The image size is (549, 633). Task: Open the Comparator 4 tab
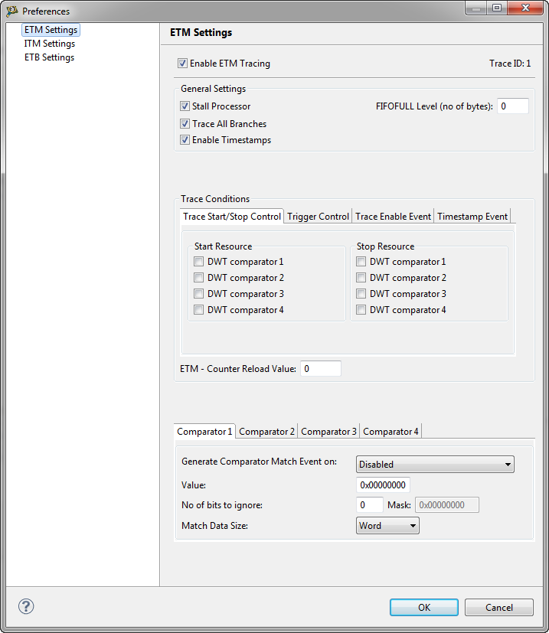pyautogui.click(x=391, y=432)
